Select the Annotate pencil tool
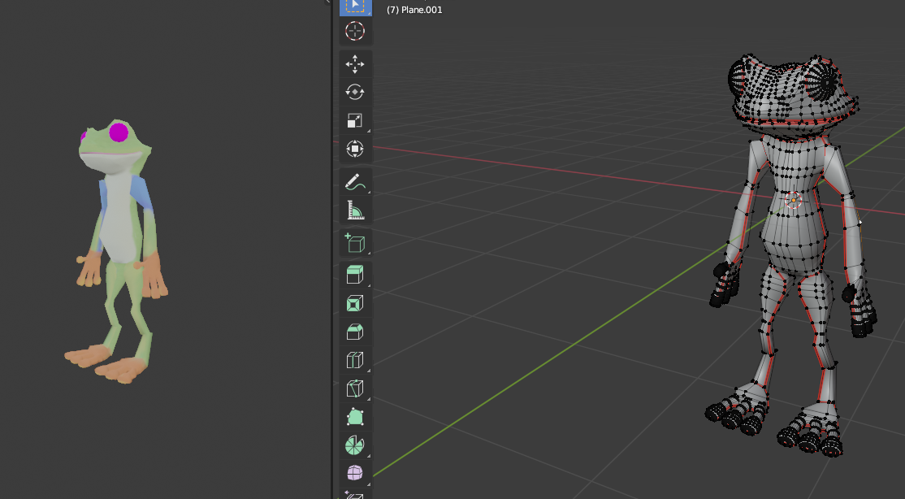This screenshot has height=499, width=905. (x=355, y=182)
